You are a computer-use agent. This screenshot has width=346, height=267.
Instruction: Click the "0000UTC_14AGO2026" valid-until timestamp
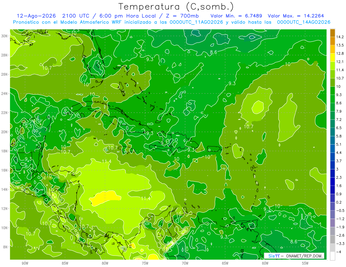pos(303,22)
